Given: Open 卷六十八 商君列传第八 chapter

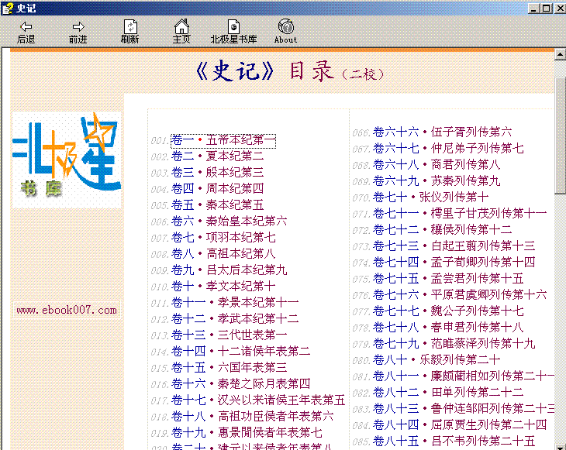Looking at the screenshot, I should pos(437,165).
